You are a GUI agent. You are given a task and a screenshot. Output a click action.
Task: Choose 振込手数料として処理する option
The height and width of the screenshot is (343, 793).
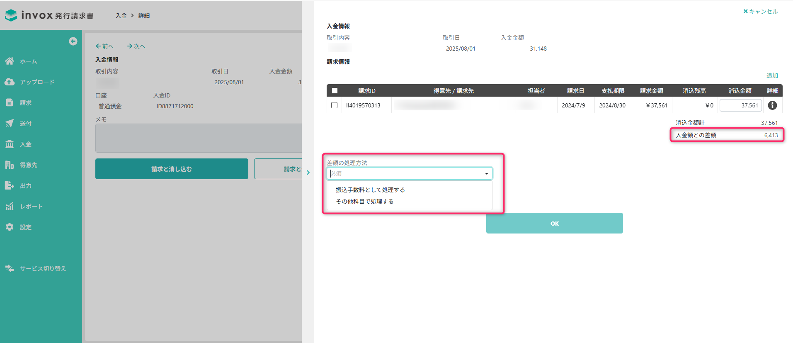click(x=370, y=190)
